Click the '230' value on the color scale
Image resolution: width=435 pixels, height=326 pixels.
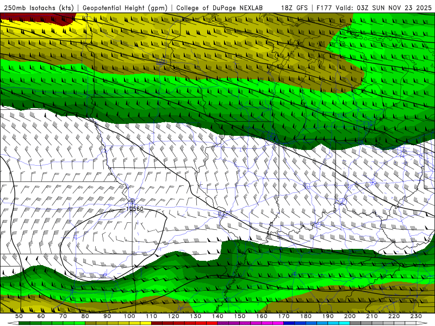(x=416, y=316)
